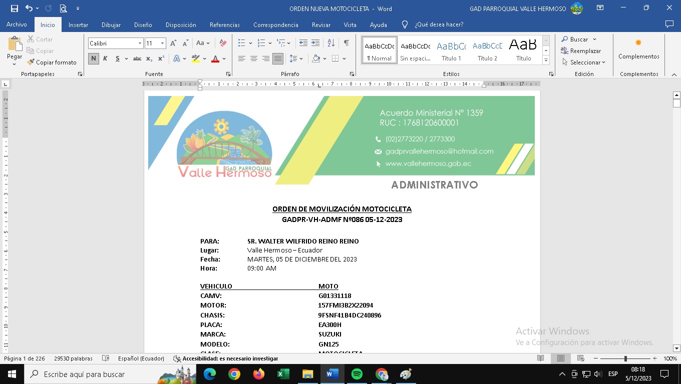This screenshot has width=681, height=384.
Task: Toggle Italic formatting button
Action: click(x=105, y=58)
